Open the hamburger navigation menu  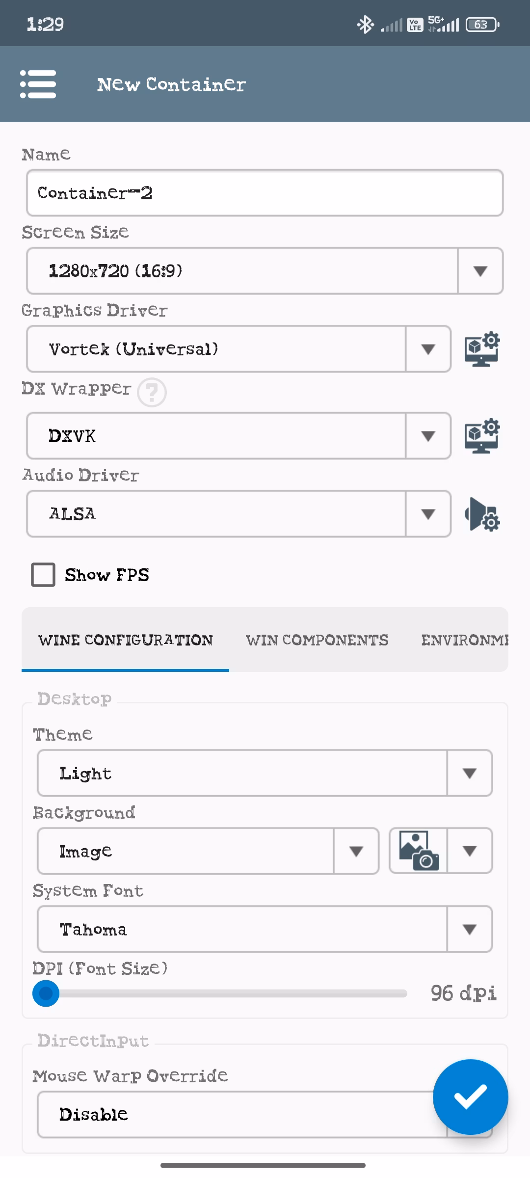point(38,84)
